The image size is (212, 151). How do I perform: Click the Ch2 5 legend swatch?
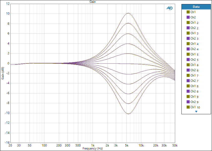point(188,59)
